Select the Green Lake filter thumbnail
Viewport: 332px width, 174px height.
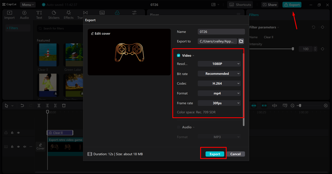(x=74, y=55)
